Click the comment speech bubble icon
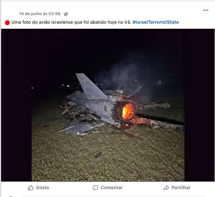 pyautogui.click(x=96, y=188)
